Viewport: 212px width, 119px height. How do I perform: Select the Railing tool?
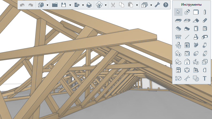pyautogui.click(x=178, y=37)
